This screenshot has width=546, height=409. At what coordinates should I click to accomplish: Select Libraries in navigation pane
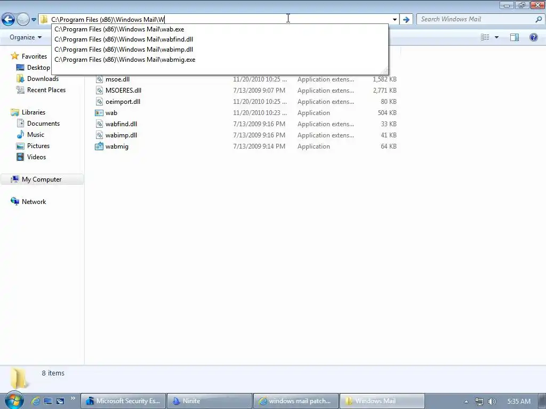pos(28,112)
